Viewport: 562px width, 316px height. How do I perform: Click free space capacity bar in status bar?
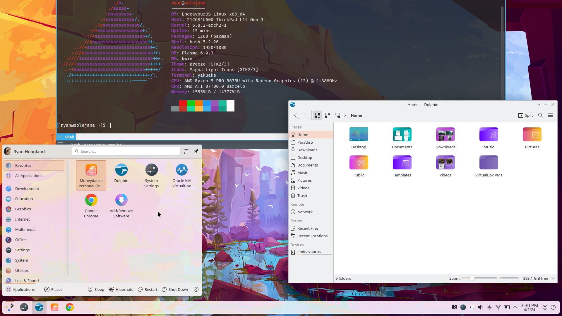point(509,278)
